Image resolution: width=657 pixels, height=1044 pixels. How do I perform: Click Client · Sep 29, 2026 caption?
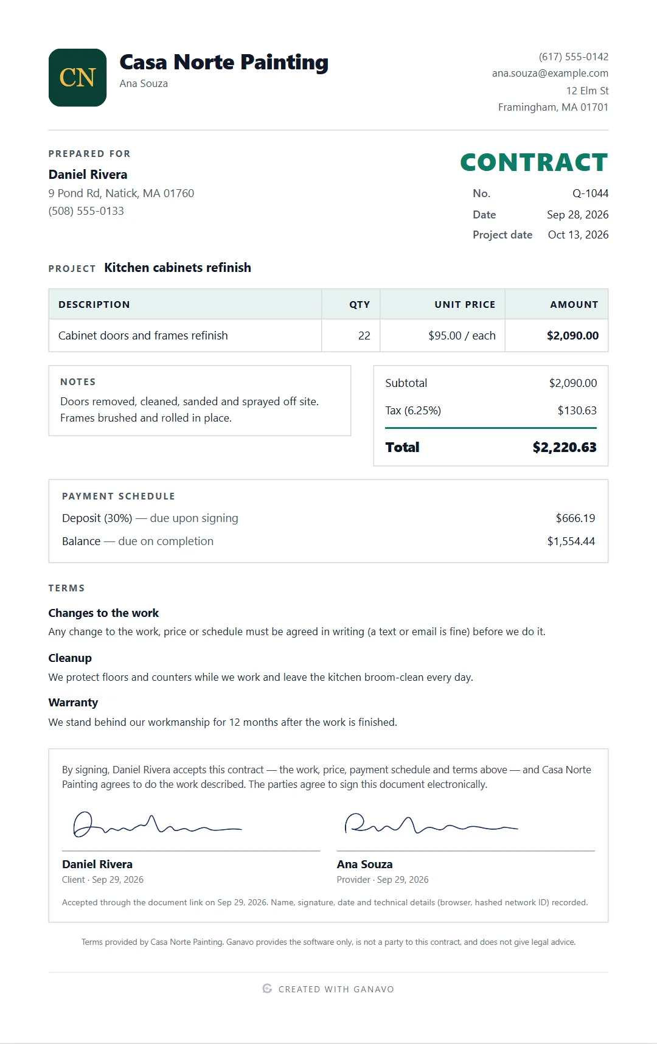click(103, 880)
